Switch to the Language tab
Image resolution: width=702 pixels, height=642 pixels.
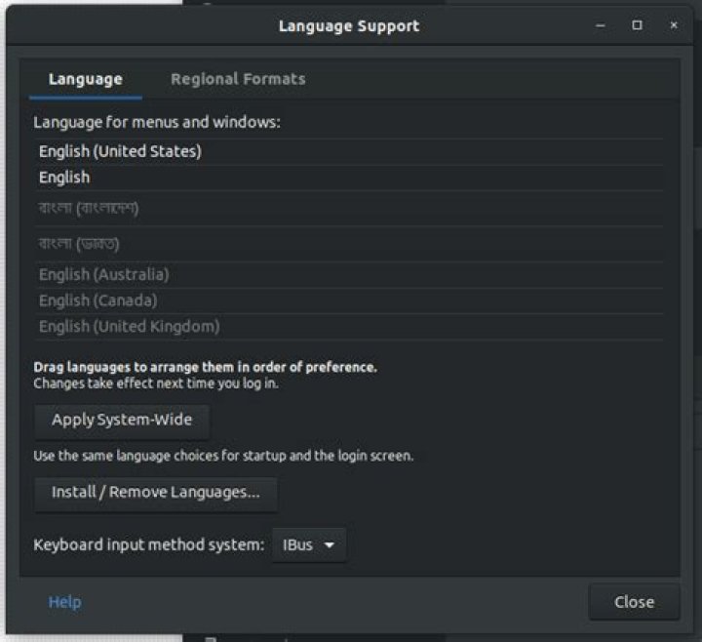(x=86, y=80)
